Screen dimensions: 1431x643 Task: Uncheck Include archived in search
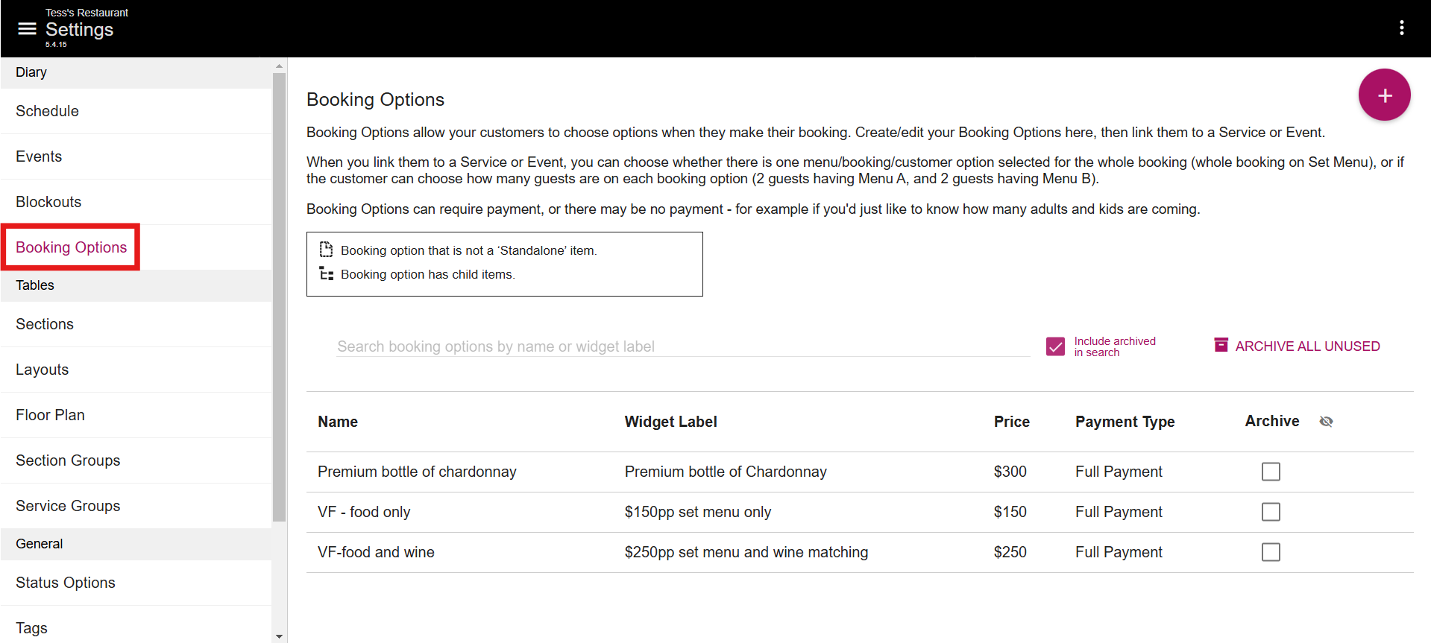(1055, 346)
